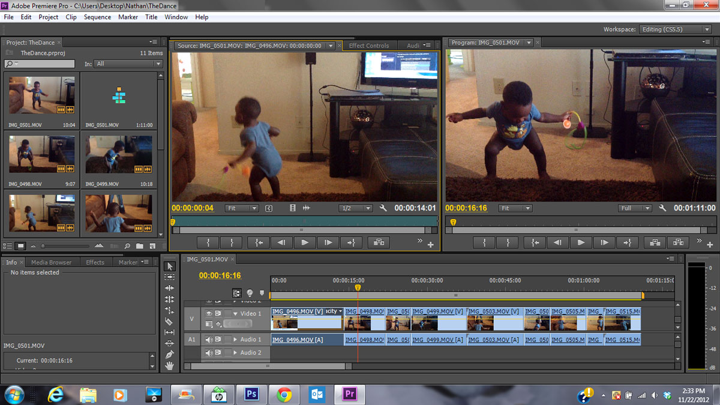Screen dimensions: 720x405
Task: Open the Sequence menu
Action: coord(97,17)
